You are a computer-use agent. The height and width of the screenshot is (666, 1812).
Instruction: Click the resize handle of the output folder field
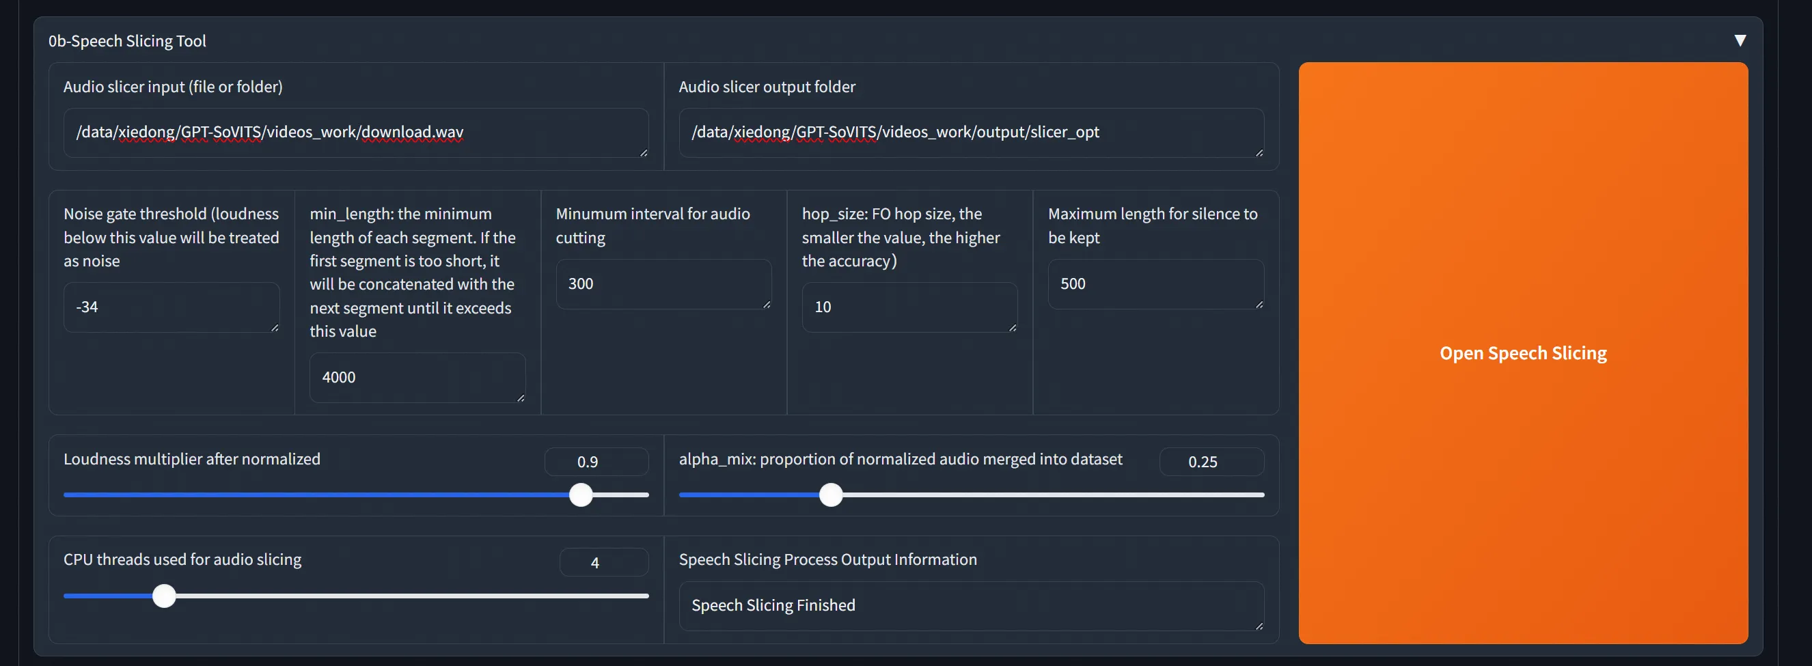pyautogui.click(x=1259, y=152)
